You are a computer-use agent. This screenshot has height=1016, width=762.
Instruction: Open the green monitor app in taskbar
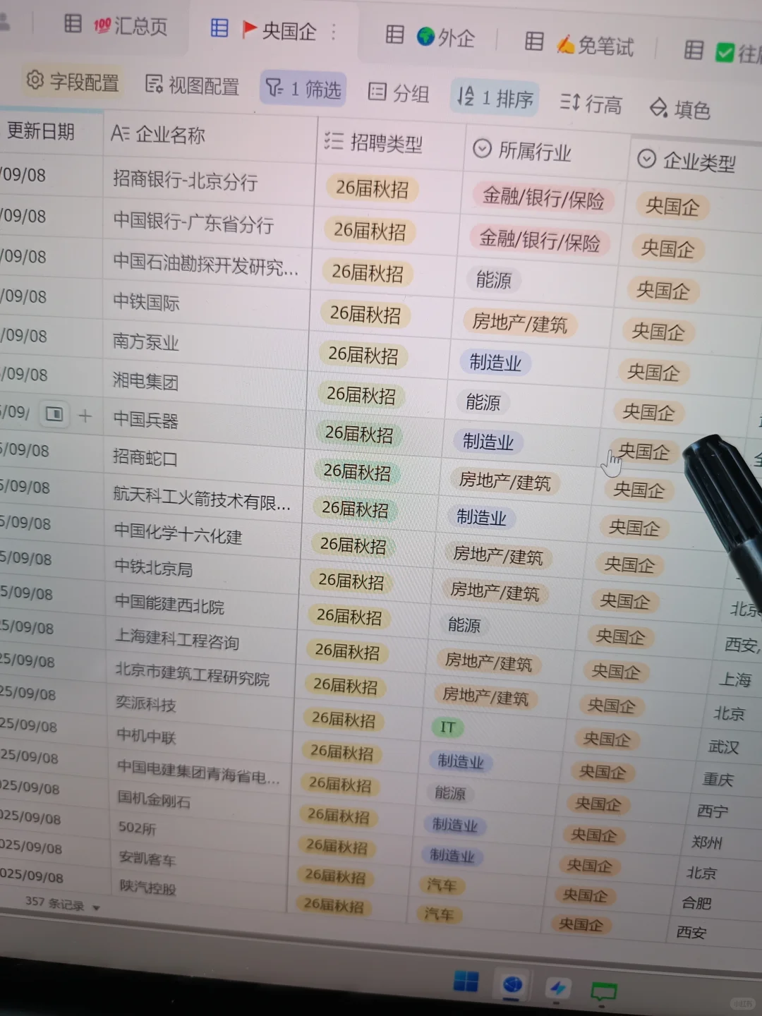click(x=603, y=993)
